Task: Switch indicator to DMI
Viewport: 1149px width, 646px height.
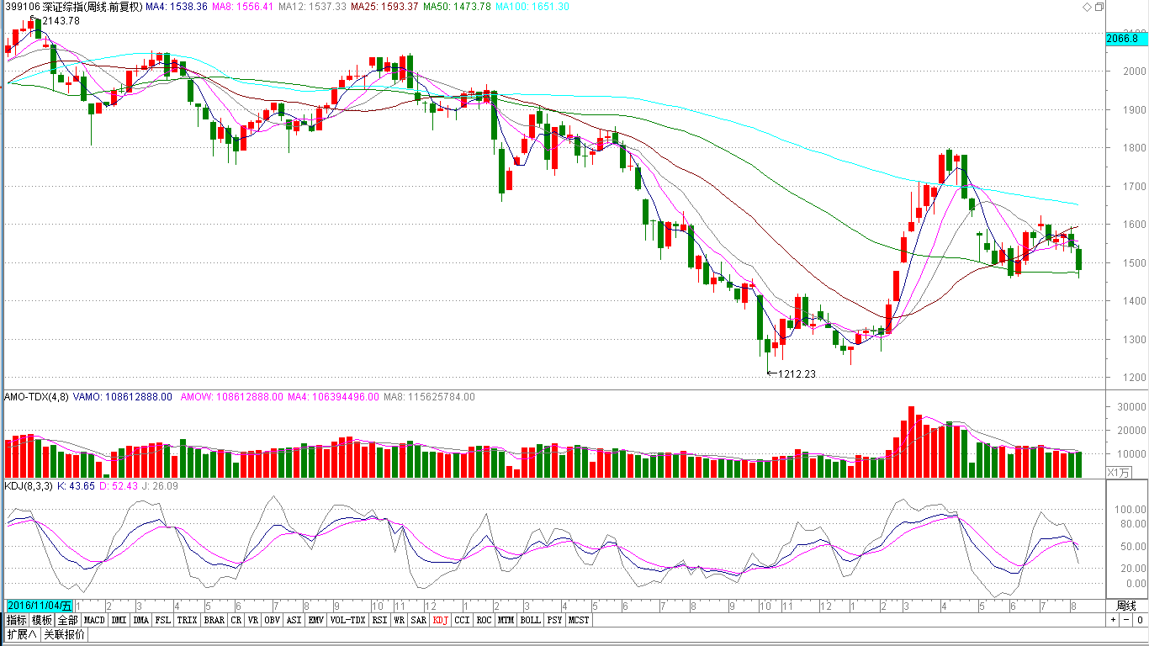Action: click(x=119, y=620)
